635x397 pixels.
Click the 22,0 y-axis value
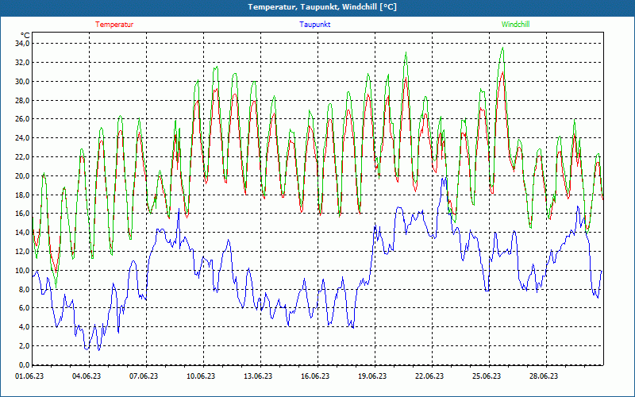[x=22, y=156]
